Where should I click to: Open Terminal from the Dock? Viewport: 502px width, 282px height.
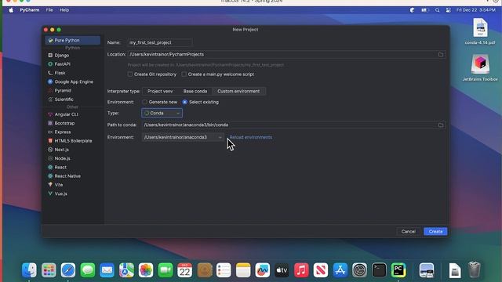pyautogui.click(x=379, y=270)
